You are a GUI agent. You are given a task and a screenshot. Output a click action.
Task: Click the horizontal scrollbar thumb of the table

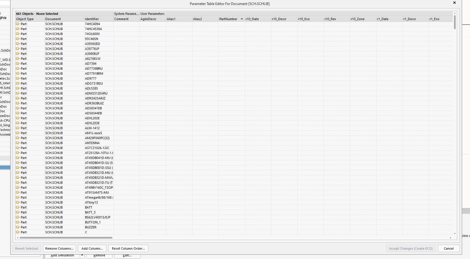click(66, 238)
